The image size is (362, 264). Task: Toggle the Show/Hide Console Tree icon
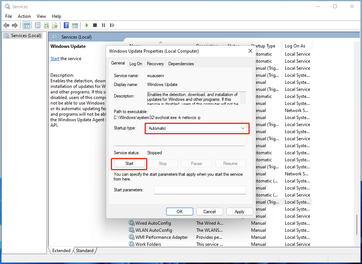coord(27,25)
